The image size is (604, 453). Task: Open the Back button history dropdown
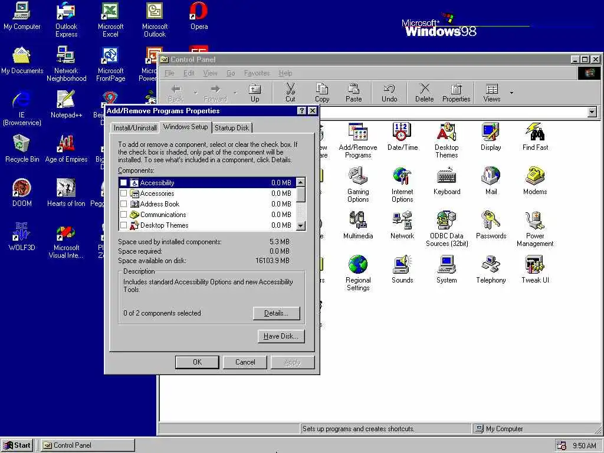[x=195, y=93]
